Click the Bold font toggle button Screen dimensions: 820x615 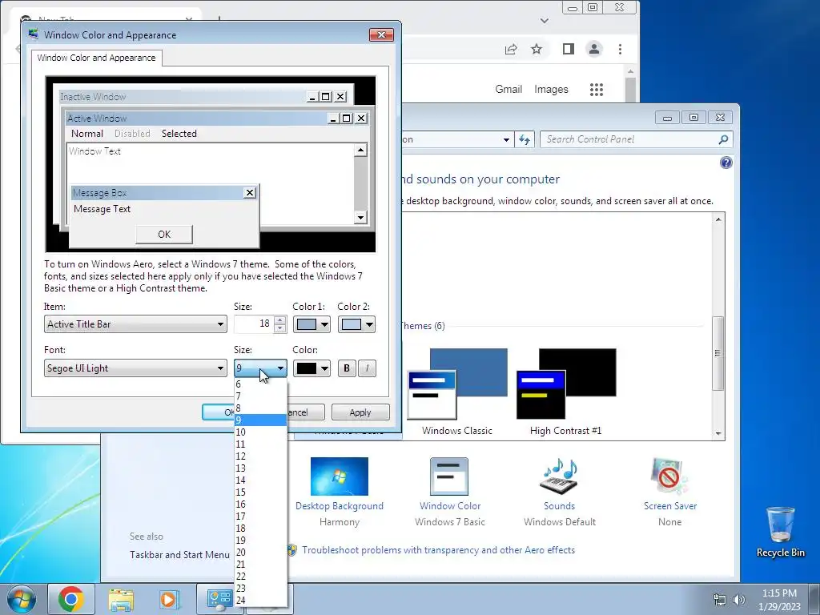(x=346, y=368)
